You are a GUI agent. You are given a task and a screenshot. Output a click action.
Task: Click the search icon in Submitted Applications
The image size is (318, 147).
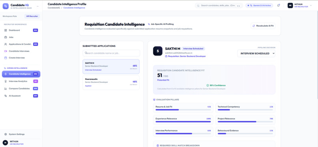pyautogui.click(x=86, y=52)
